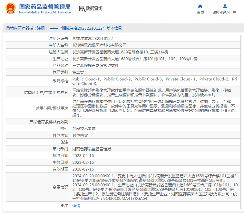Click the 注册证编号 field label
Viewport: 244px width, 214px height.
pos(58,39)
